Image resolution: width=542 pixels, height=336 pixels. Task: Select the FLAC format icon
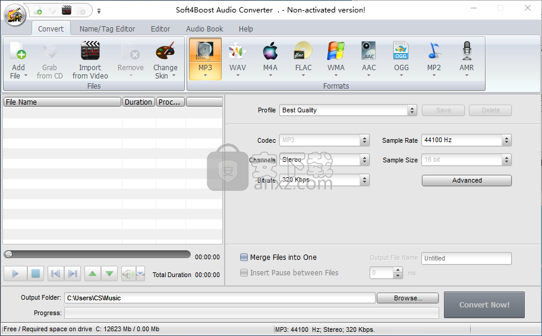303,51
